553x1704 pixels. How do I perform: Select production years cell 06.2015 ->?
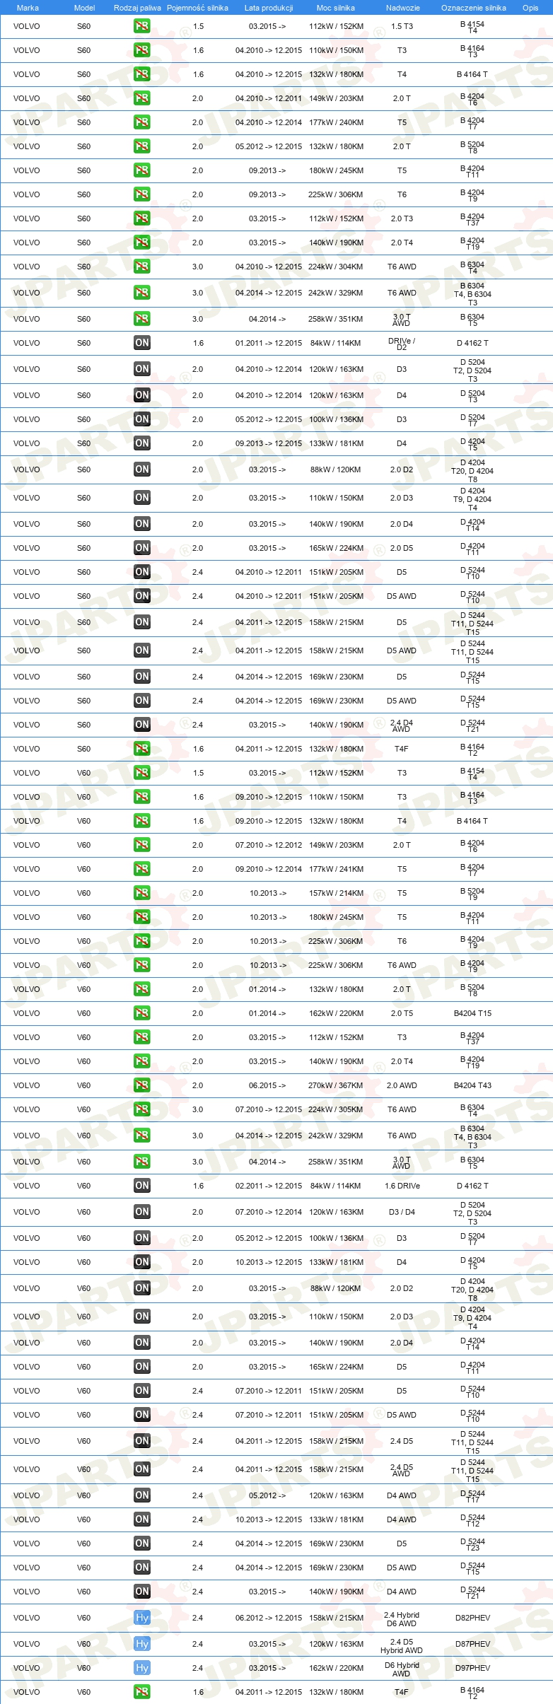(267, 1085)
